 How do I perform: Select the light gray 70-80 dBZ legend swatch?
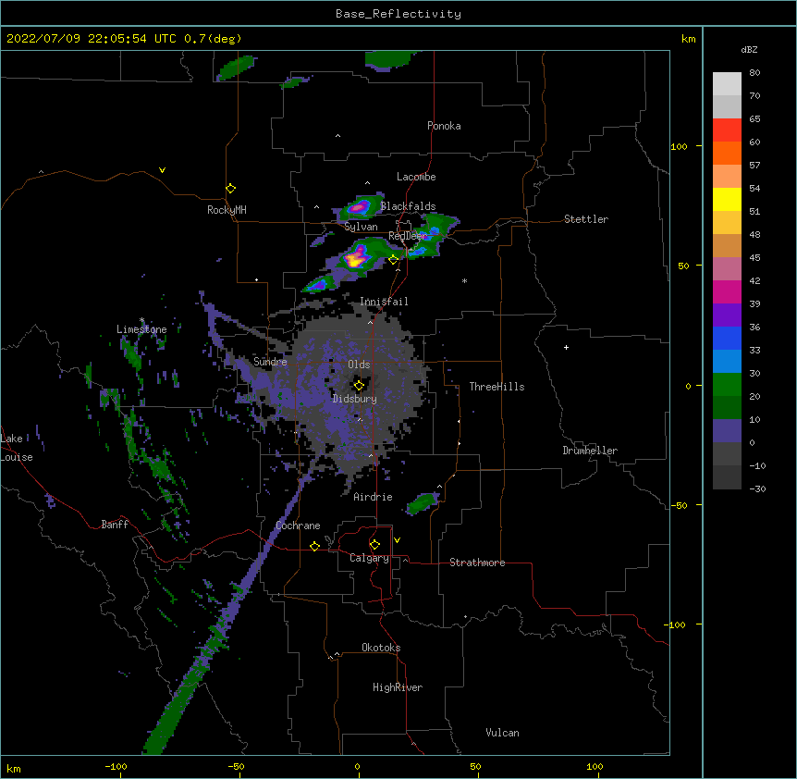(x=727, y=84)
